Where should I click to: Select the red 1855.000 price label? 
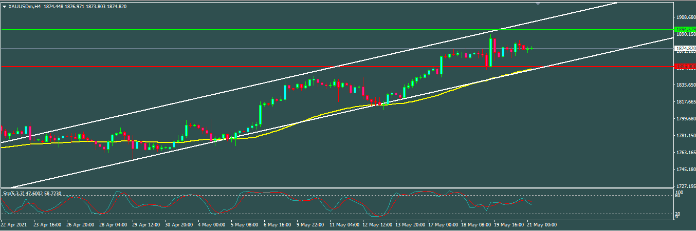(x=684, y=67)
